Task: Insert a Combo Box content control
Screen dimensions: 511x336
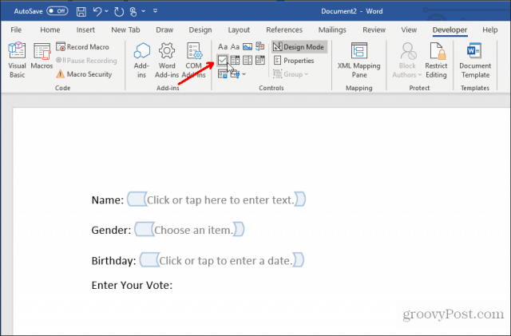Action: click(235, 61)
